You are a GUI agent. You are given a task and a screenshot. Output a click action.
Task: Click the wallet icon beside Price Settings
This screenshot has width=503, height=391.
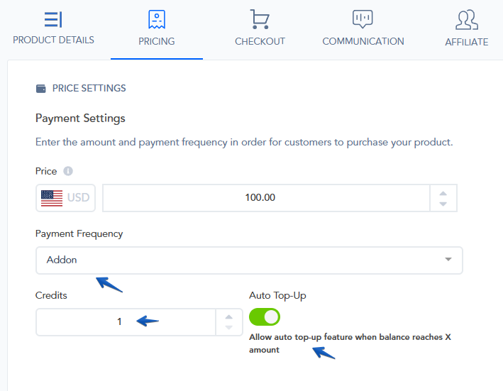pos(41,89)
